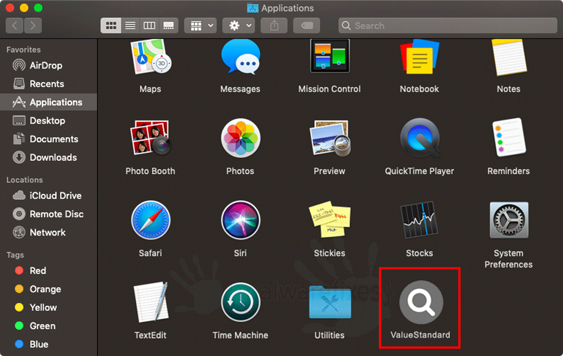Open the Stickies application

pyautogui.click(x=329, y=219)
